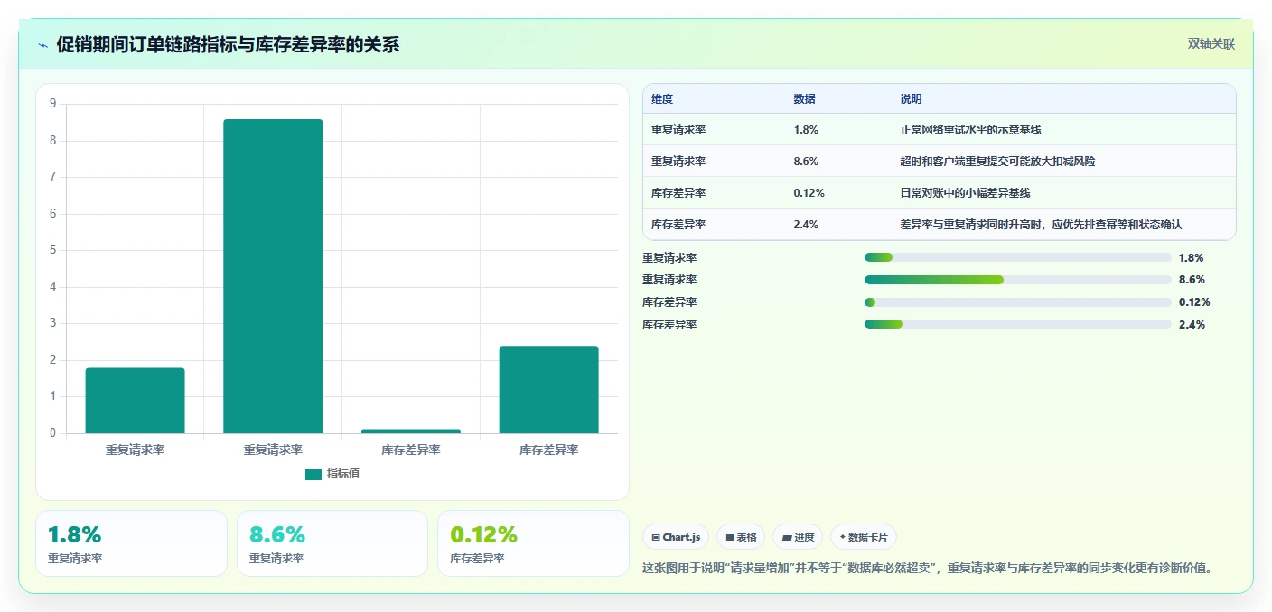Click the 表格 chip

click(x=741, y=537)
